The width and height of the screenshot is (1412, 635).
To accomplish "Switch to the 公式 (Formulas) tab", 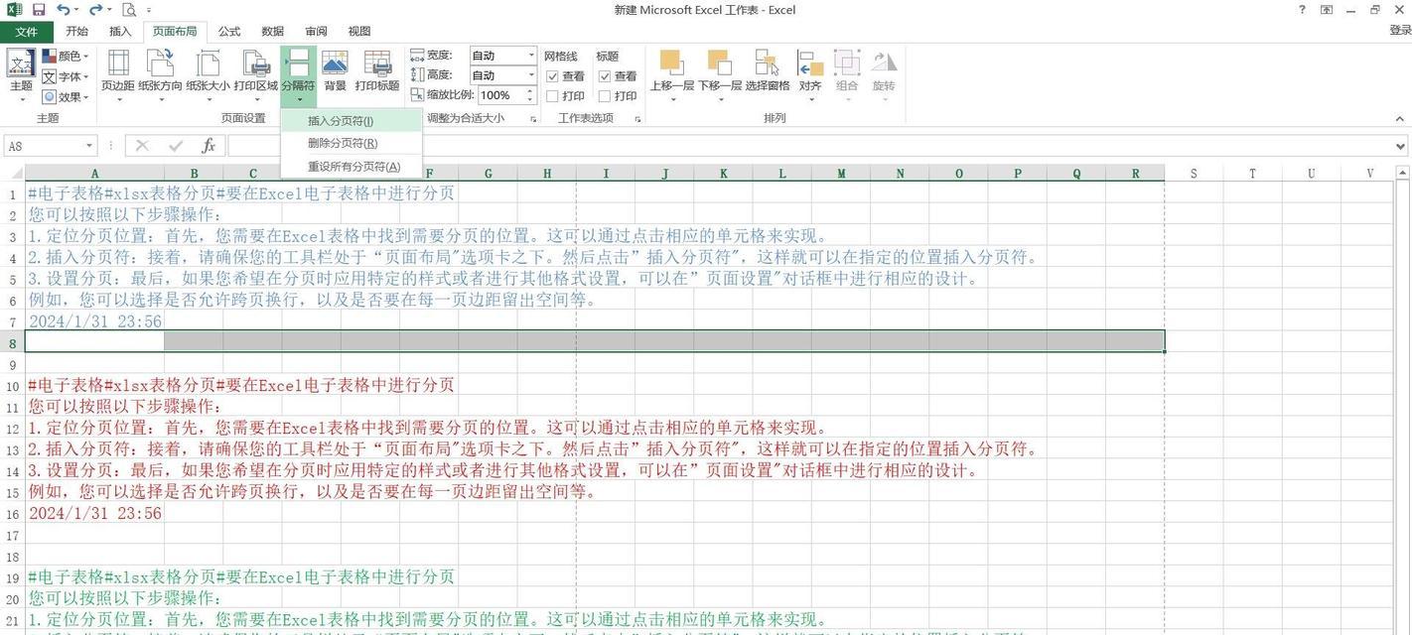I will (x=229, y=32).
